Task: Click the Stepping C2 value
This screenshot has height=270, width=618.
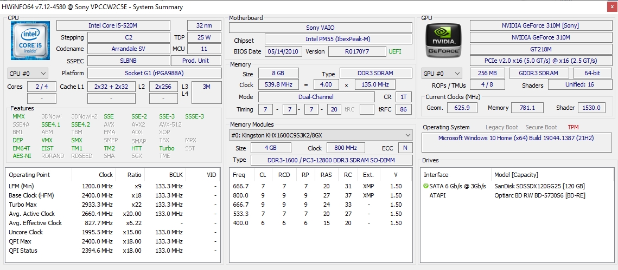Action: [x=128, y=37]
